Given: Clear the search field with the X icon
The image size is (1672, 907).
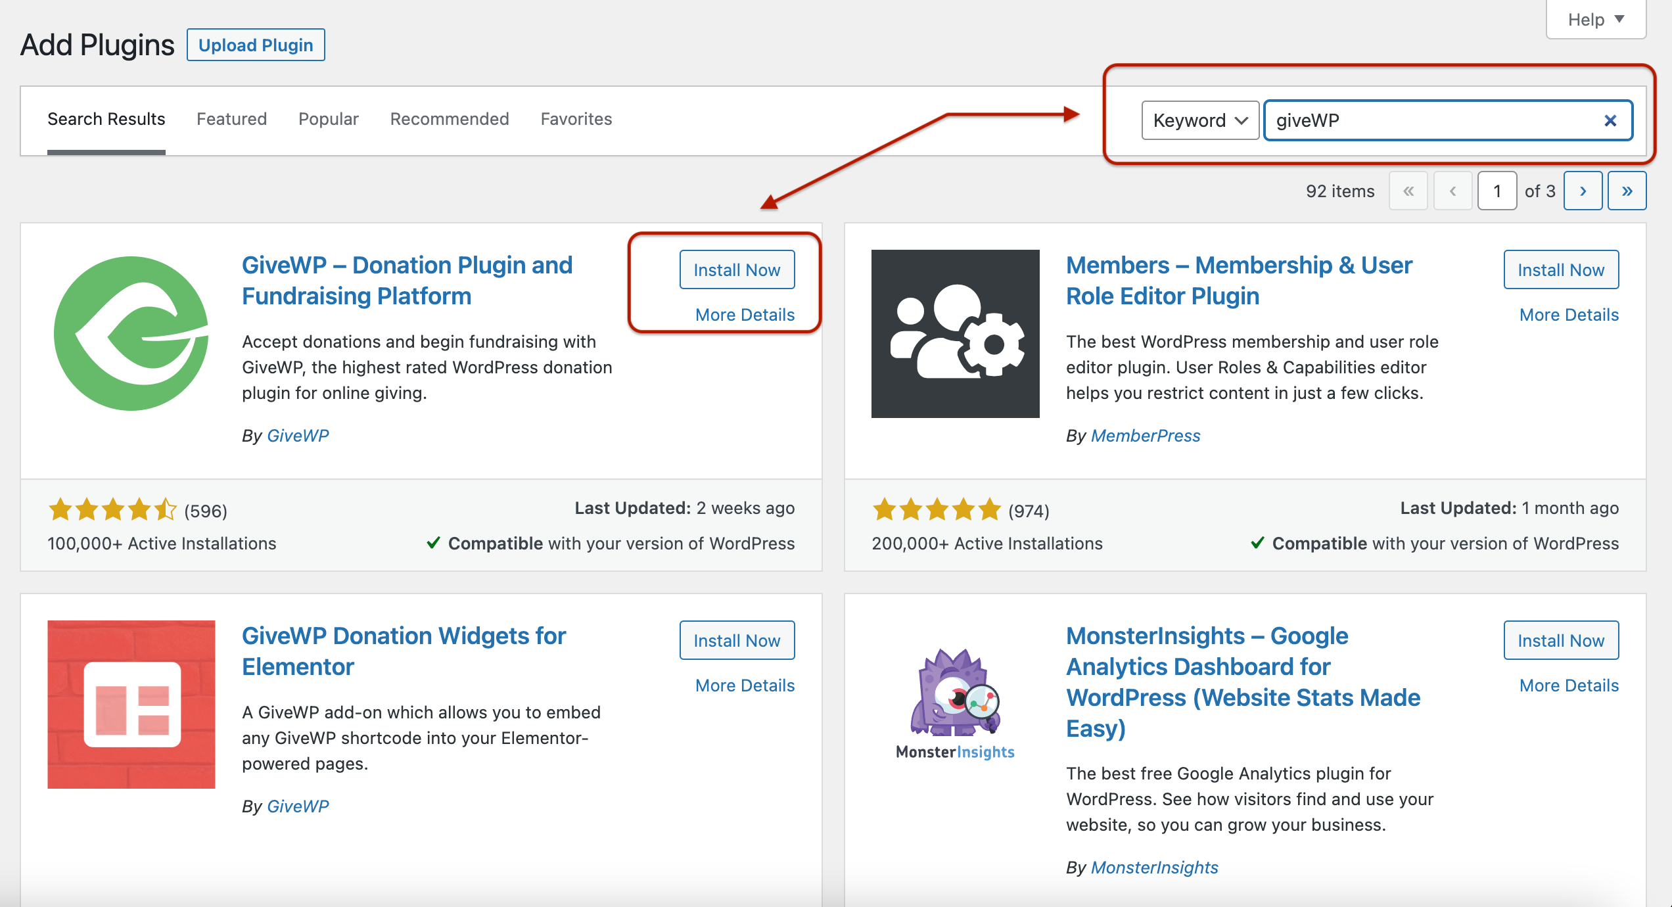Looking at the screenshot, I should (x=1610, y=120).
